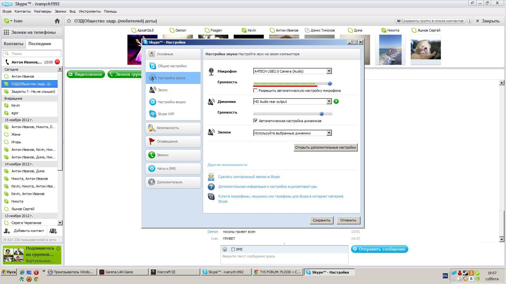This screenshot has height=284, width=506.
Task: Open Общие настройки section
Action: 173,66
